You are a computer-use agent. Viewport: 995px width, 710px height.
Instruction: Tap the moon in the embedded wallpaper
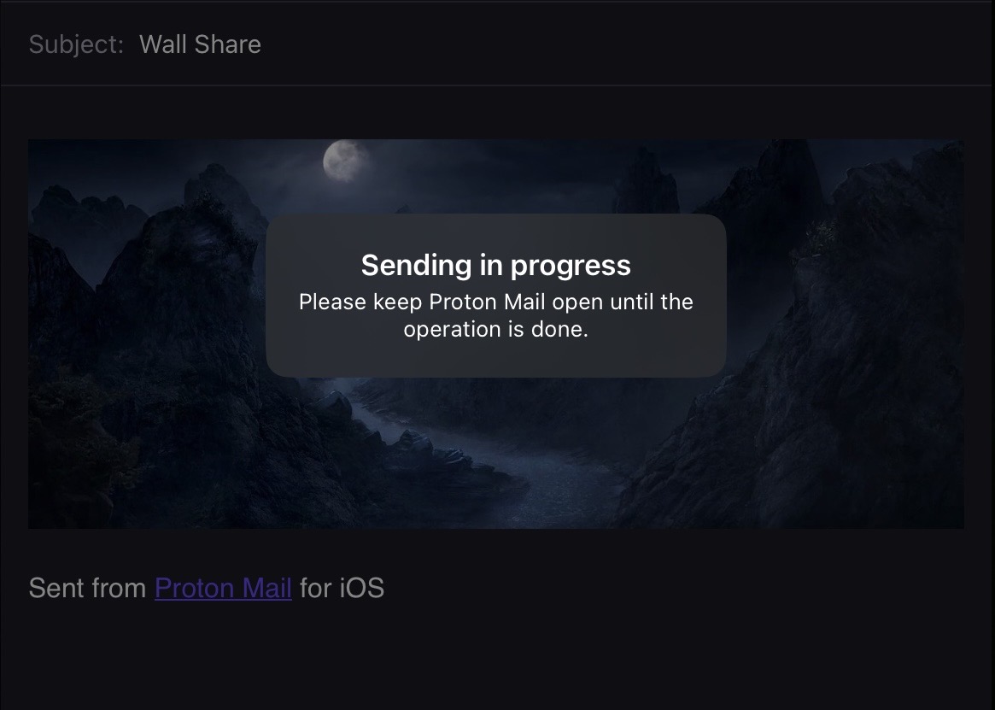(344, 161)
